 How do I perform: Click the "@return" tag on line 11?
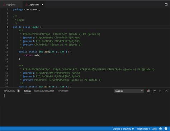pyautogui.click(x=28, y=45)
